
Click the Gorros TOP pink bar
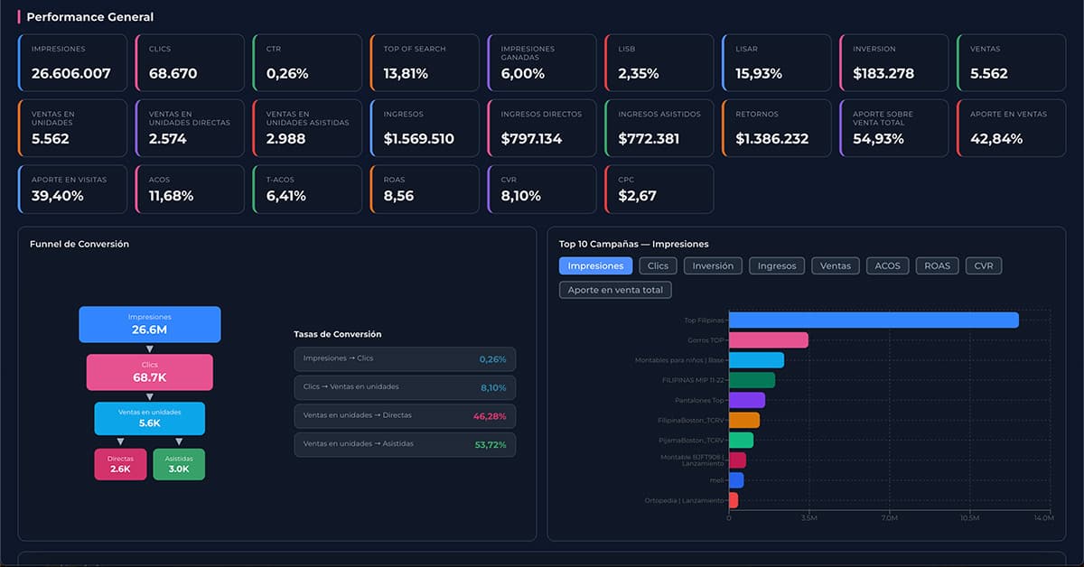pos(769,340)
